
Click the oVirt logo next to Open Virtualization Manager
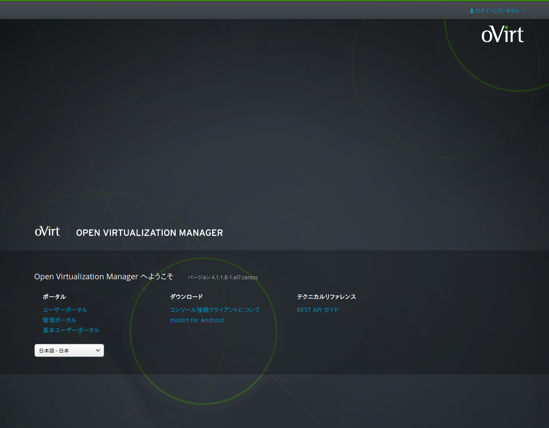47,231
